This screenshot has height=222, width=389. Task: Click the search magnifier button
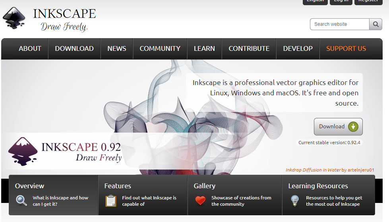point(375,24)
